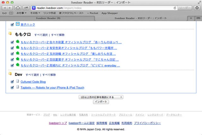This screenshot has width=202, height=135.
Task: Click green clover icon for 佐々木彩夏 blog
Action: tap(18, 42)
